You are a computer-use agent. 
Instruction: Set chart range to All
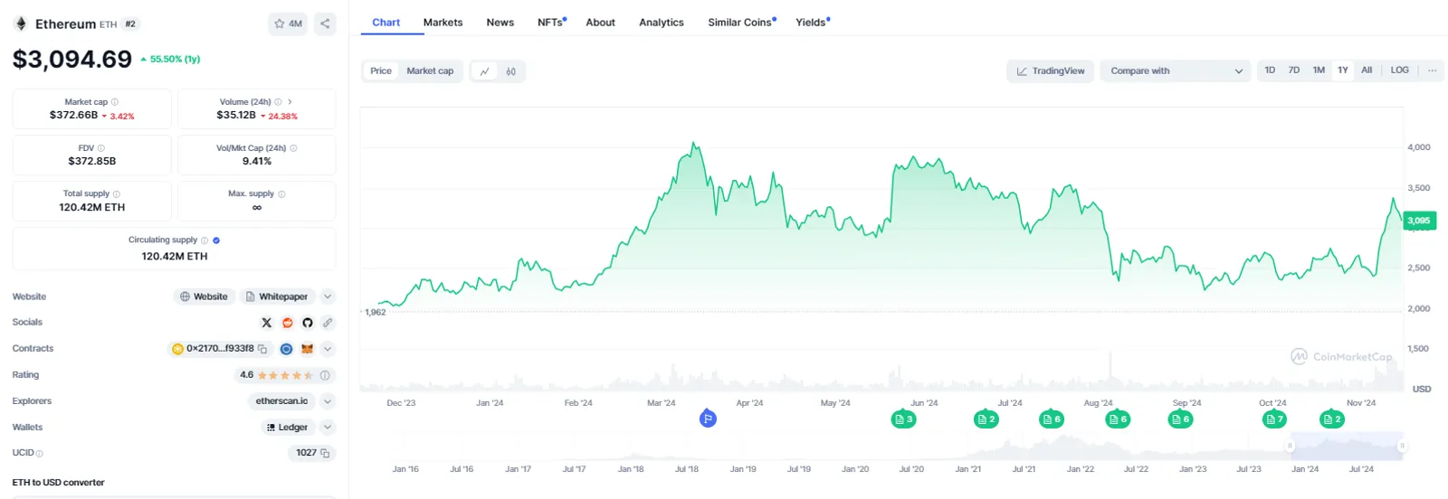point(1367,71)
